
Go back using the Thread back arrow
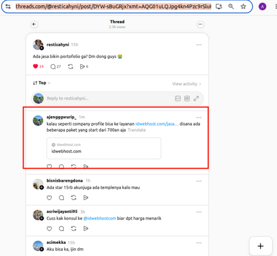34,24
